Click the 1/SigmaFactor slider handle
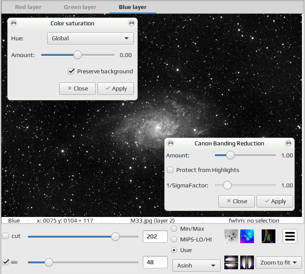 click(x=227, y=185)
